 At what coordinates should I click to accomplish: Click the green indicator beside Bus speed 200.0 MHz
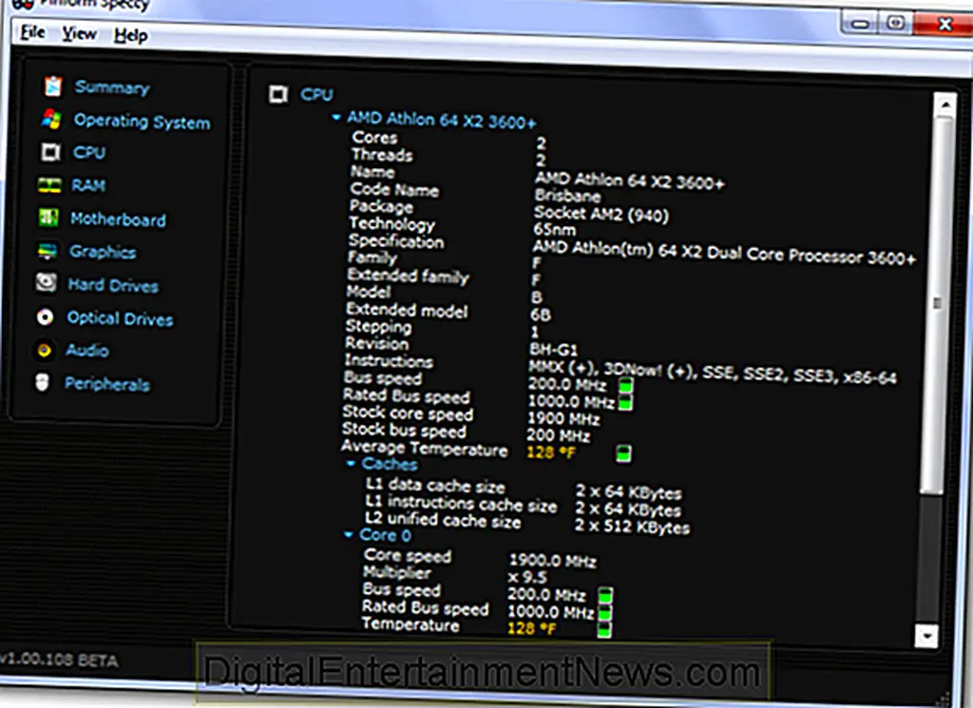625,385
